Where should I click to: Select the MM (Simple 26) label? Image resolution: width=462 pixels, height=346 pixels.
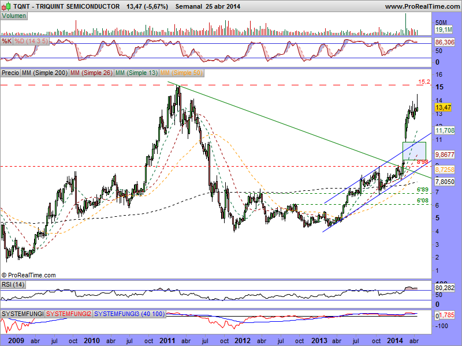(91, 73)
